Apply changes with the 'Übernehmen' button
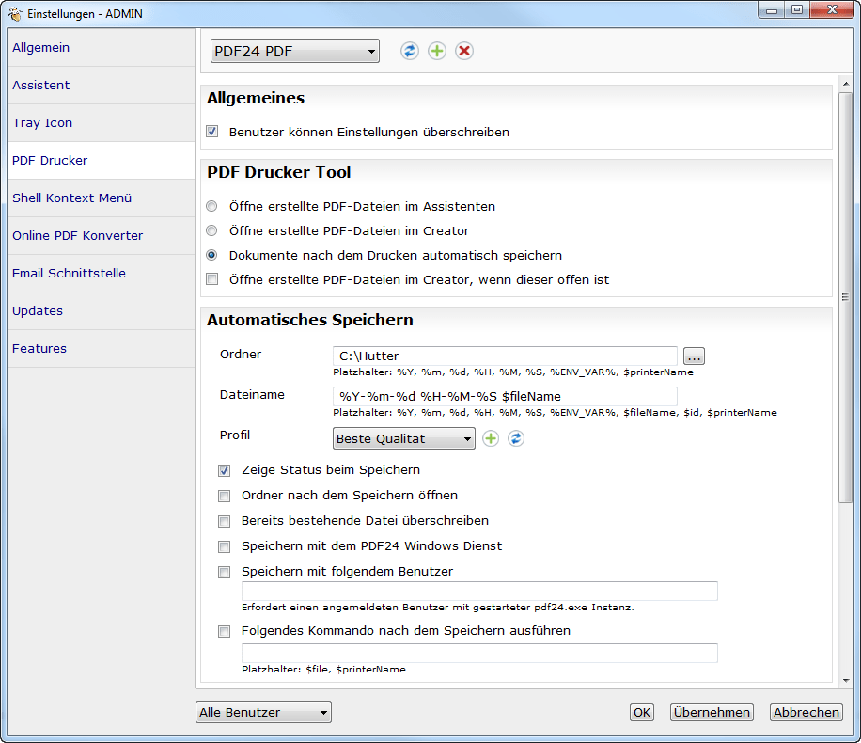 coord(712,712)
